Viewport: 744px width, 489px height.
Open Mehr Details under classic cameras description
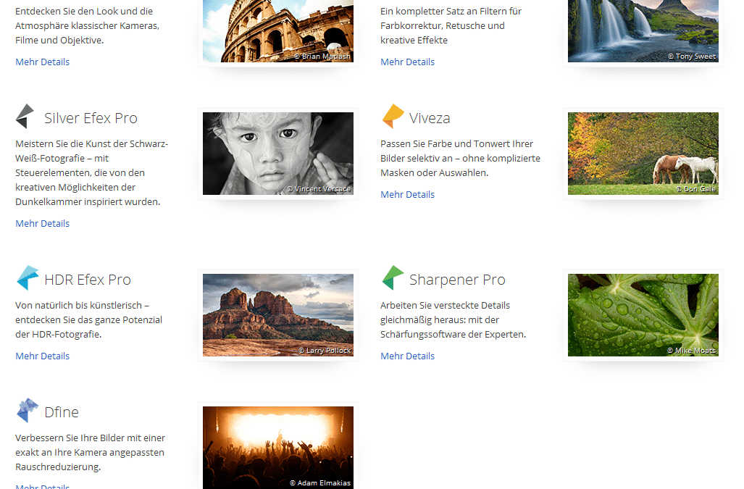pos(42,62)
